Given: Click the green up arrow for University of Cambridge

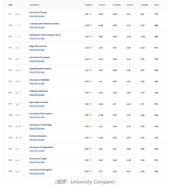Looking at the screenshot, I should click(x=17, y=127).
